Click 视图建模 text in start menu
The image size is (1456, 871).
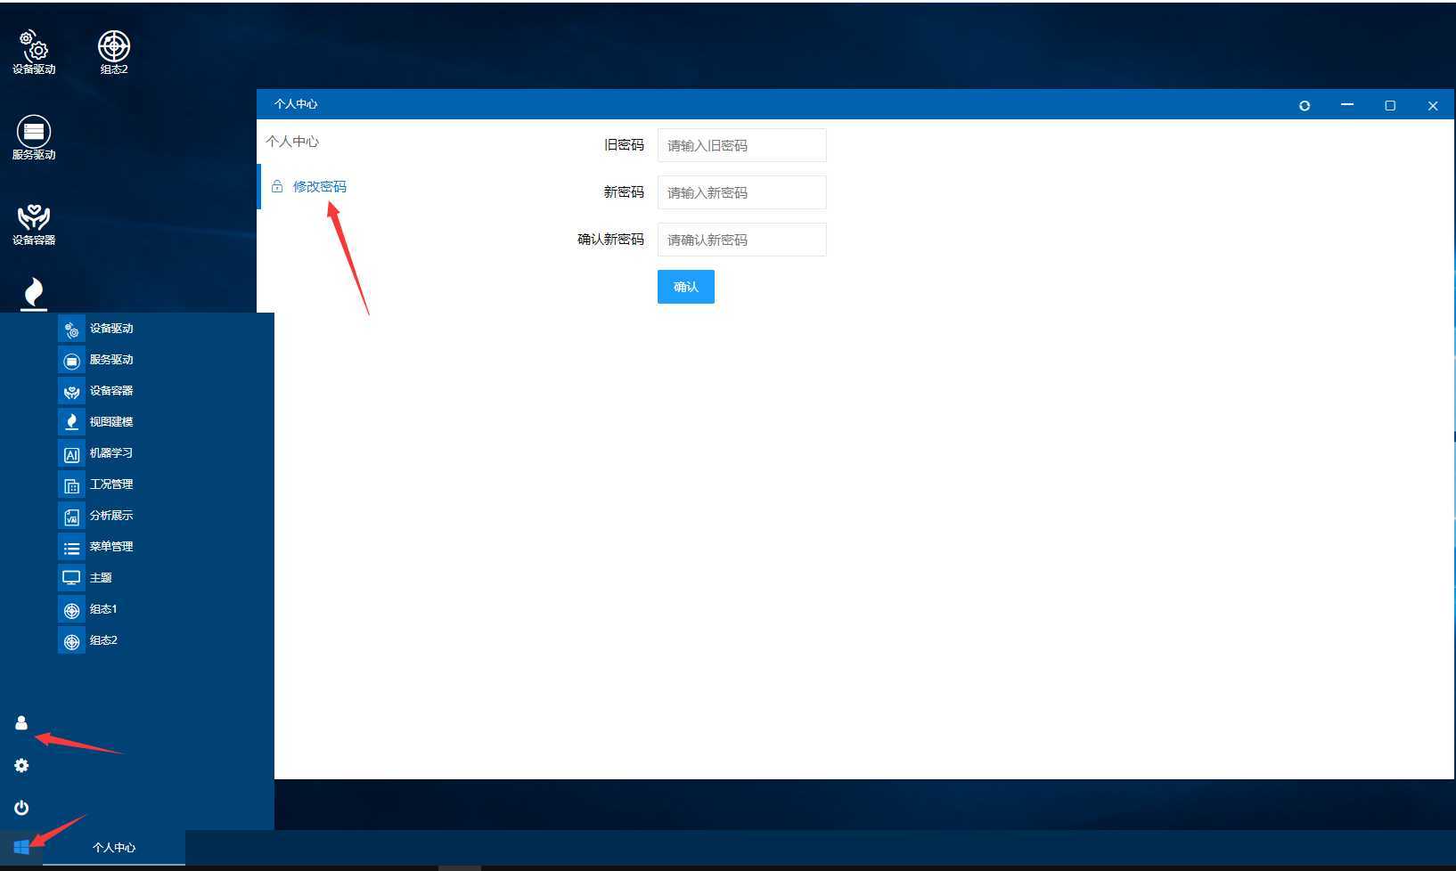coord(111,422)
